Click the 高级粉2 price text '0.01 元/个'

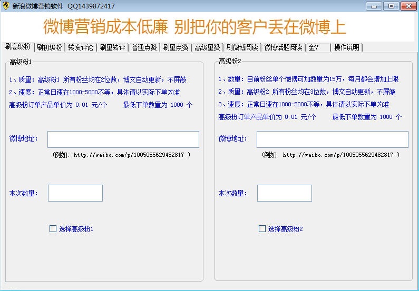point(300,117)
